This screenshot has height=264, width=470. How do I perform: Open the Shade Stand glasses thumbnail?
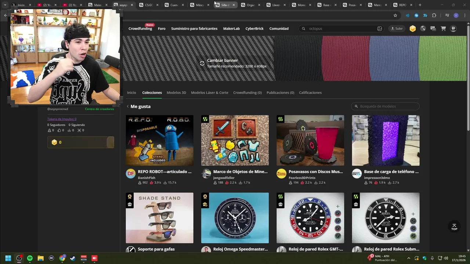[159, 218]
